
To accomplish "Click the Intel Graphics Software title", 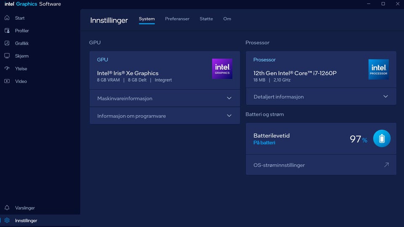I will point(33,4).
